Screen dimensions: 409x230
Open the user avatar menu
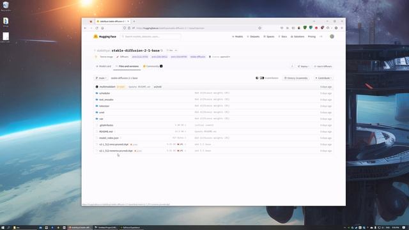[x=332, y=36]
